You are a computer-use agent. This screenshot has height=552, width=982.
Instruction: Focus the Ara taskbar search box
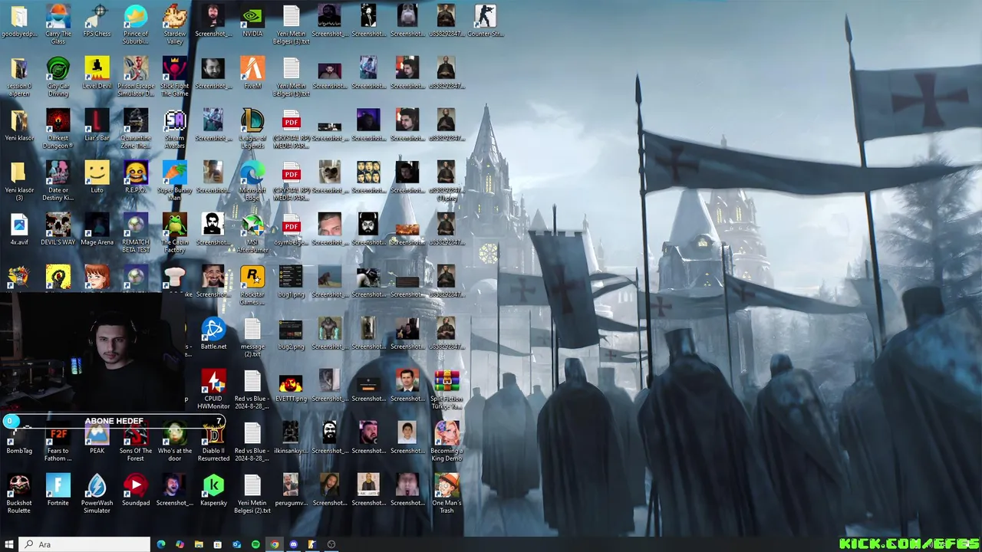[x=84, y=544]
